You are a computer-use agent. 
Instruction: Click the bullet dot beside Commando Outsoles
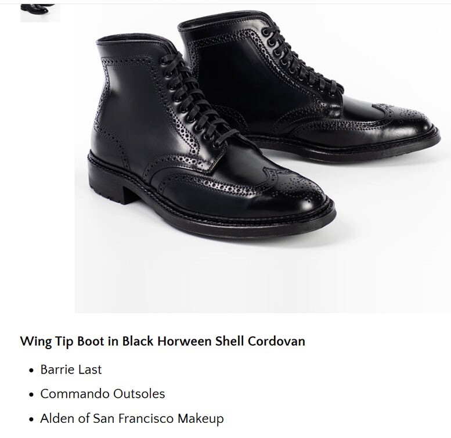[x=32, y=394]
